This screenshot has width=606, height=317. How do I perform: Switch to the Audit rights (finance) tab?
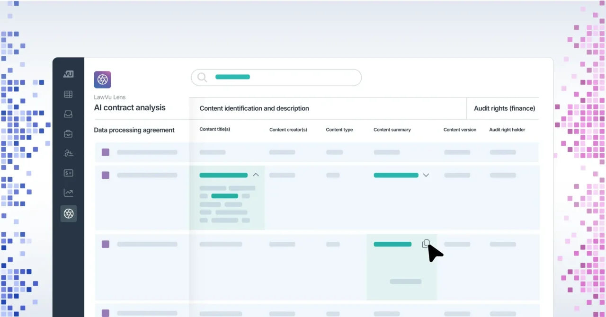504,108
